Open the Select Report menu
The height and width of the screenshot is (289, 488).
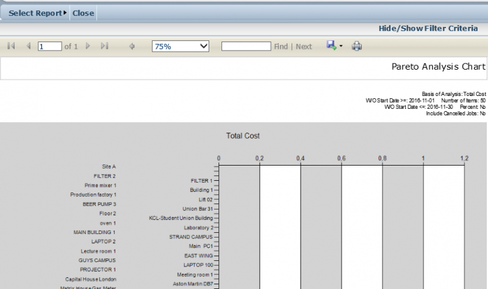tap(35, 13)
